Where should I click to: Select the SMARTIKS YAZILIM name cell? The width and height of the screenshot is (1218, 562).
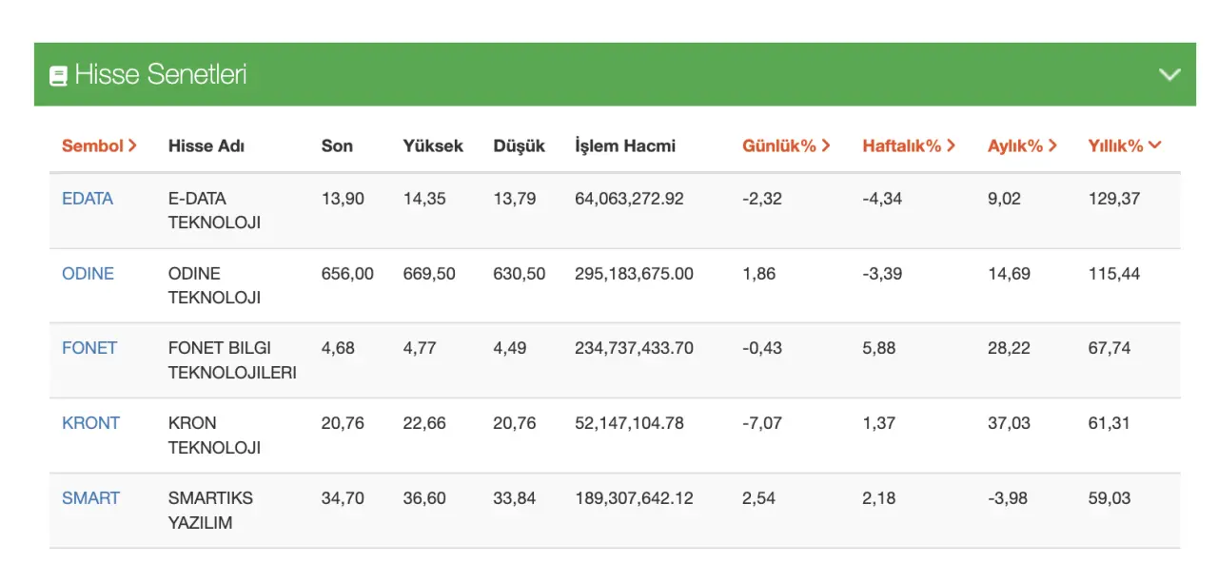point(210,510)
